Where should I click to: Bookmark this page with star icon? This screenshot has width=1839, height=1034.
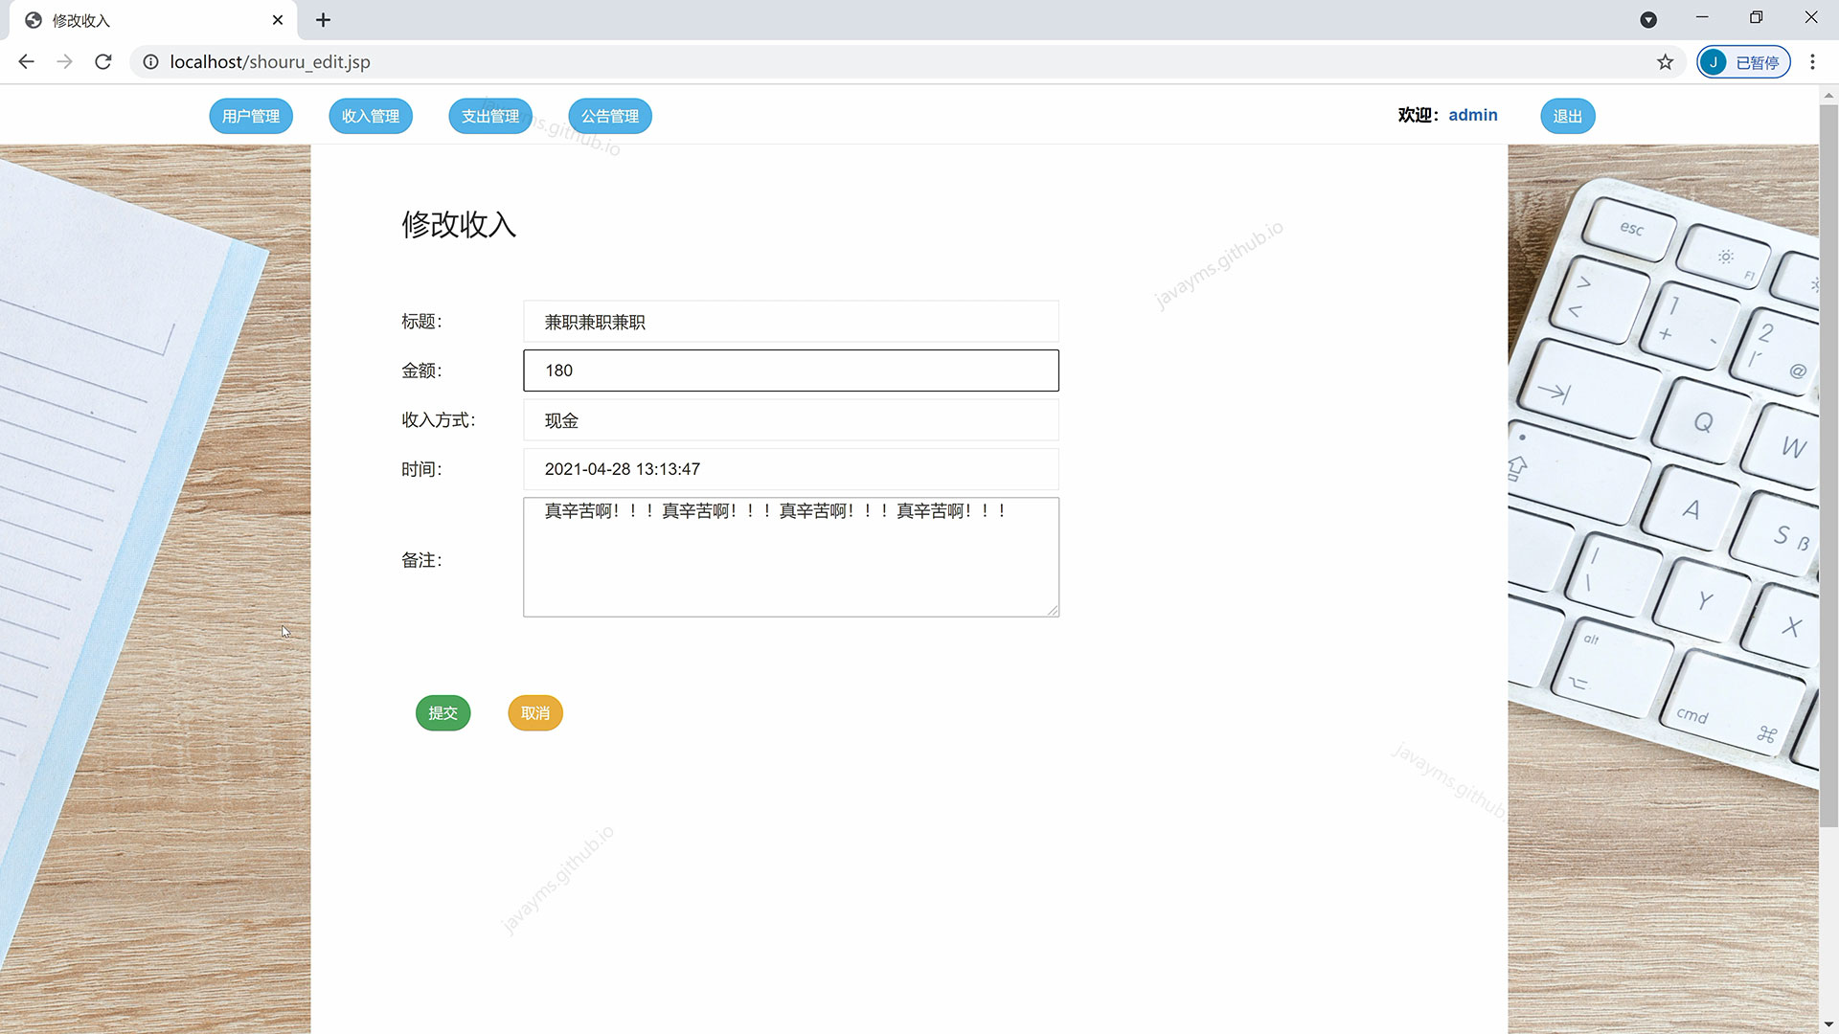[1665, 61]
